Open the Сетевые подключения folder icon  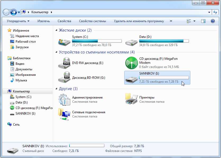tap(64, 114)
